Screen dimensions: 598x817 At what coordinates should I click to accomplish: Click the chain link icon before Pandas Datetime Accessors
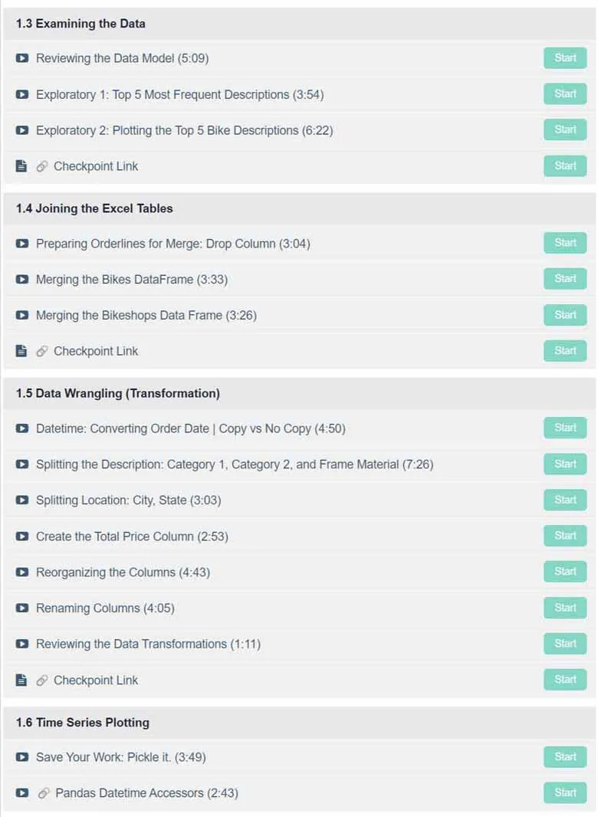tap(44, 793)
